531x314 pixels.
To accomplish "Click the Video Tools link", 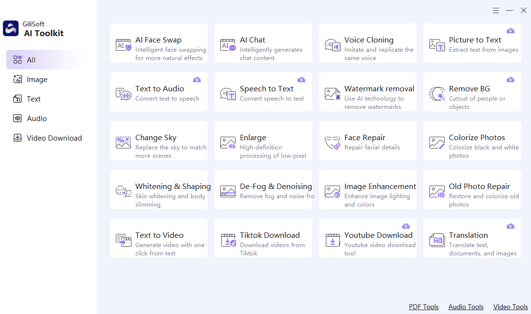I will click(x=510, y=307).
